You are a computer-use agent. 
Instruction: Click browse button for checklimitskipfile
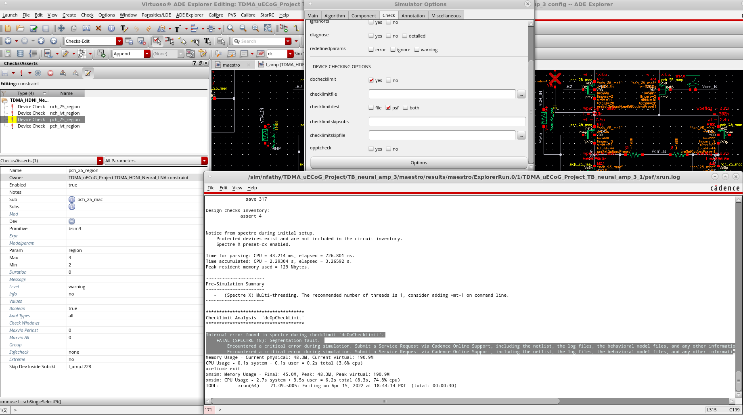coord(521,135)
